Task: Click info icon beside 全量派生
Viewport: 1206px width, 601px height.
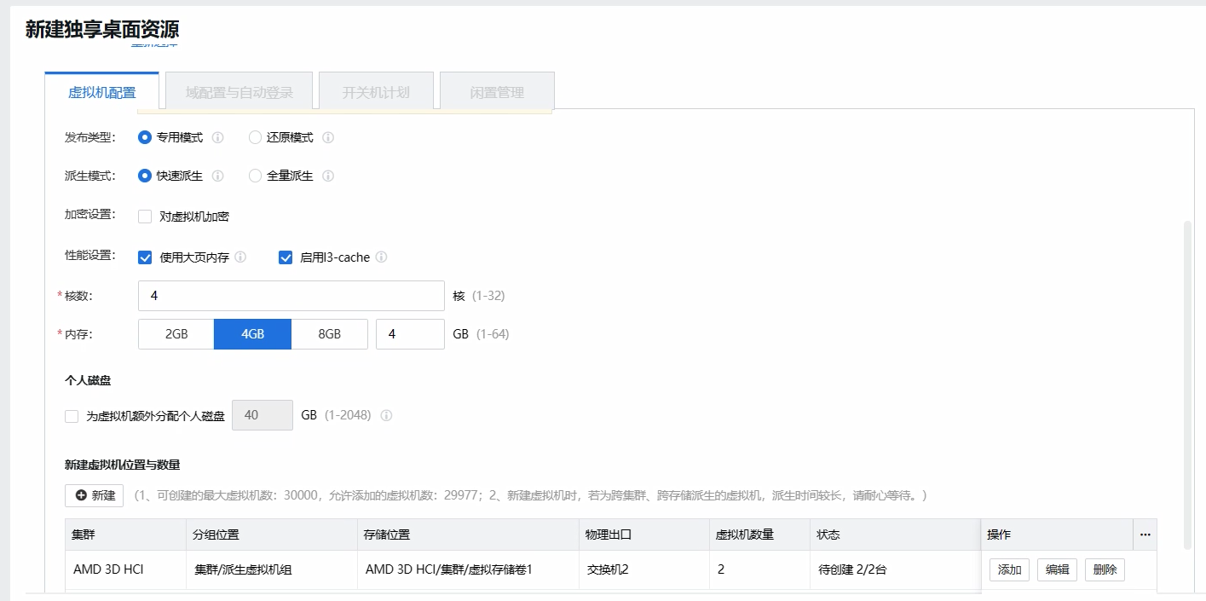Action: 328,176
